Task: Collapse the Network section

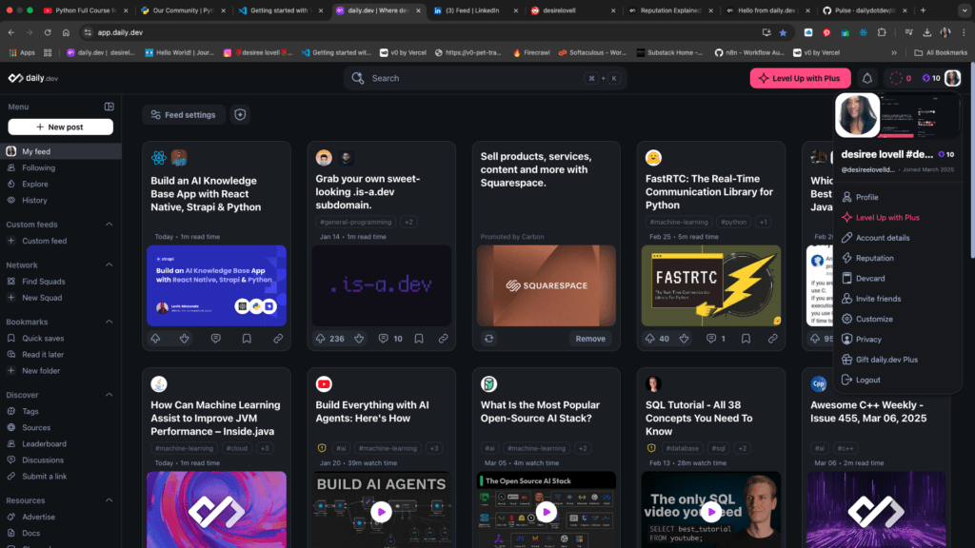Action: (109, 264)
